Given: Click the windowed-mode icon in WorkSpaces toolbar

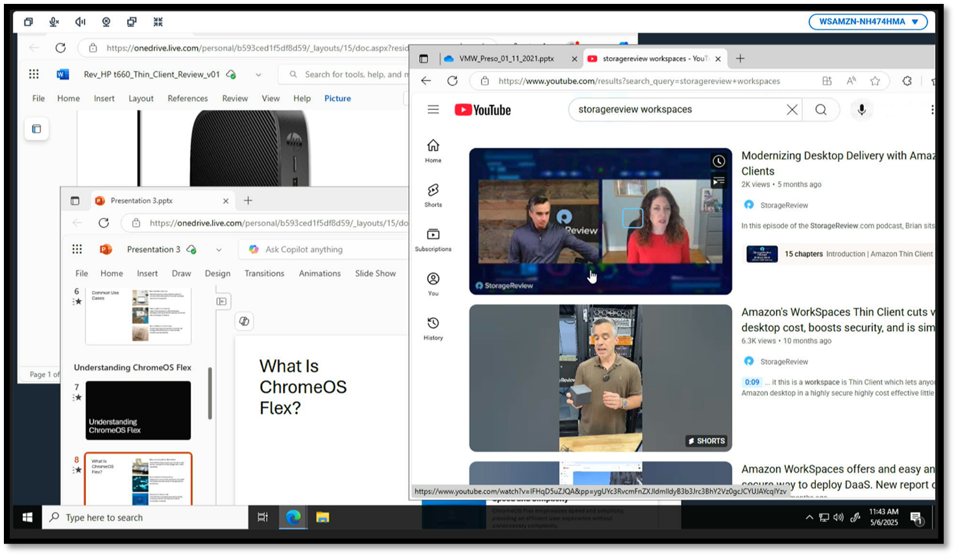Looking at the screenshot, I should (x=29, y=22).
